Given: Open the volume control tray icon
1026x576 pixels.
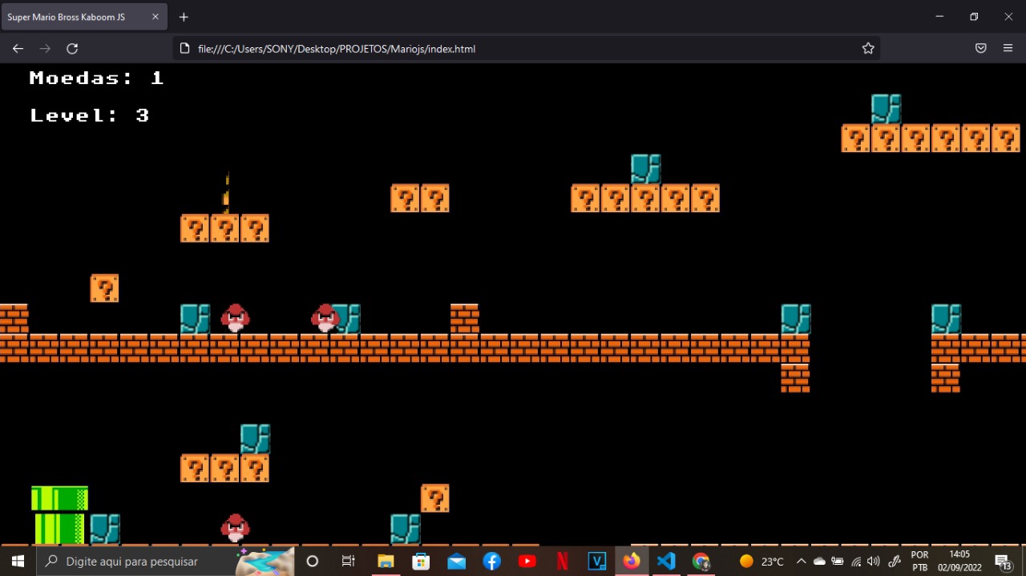Looking at the screenshot, I should tap(873, 562).
